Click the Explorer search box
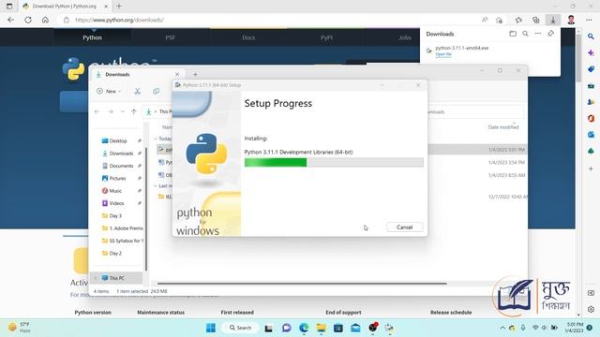 point(474,112)
